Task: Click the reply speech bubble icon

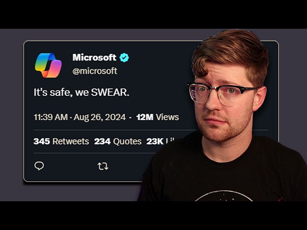Action: pos(39,166)
